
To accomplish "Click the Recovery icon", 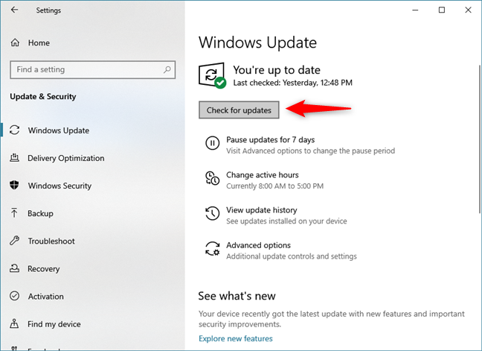I will pos(14,268).
